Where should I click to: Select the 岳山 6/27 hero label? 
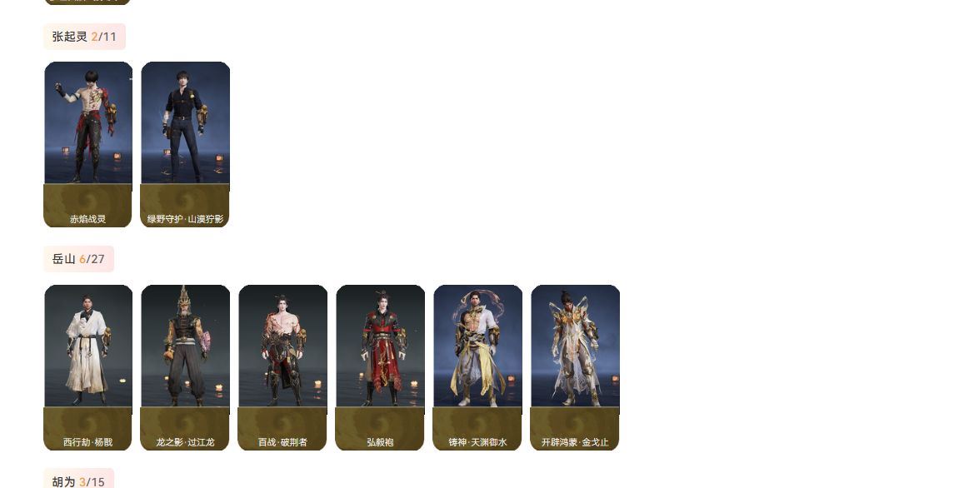78,259
